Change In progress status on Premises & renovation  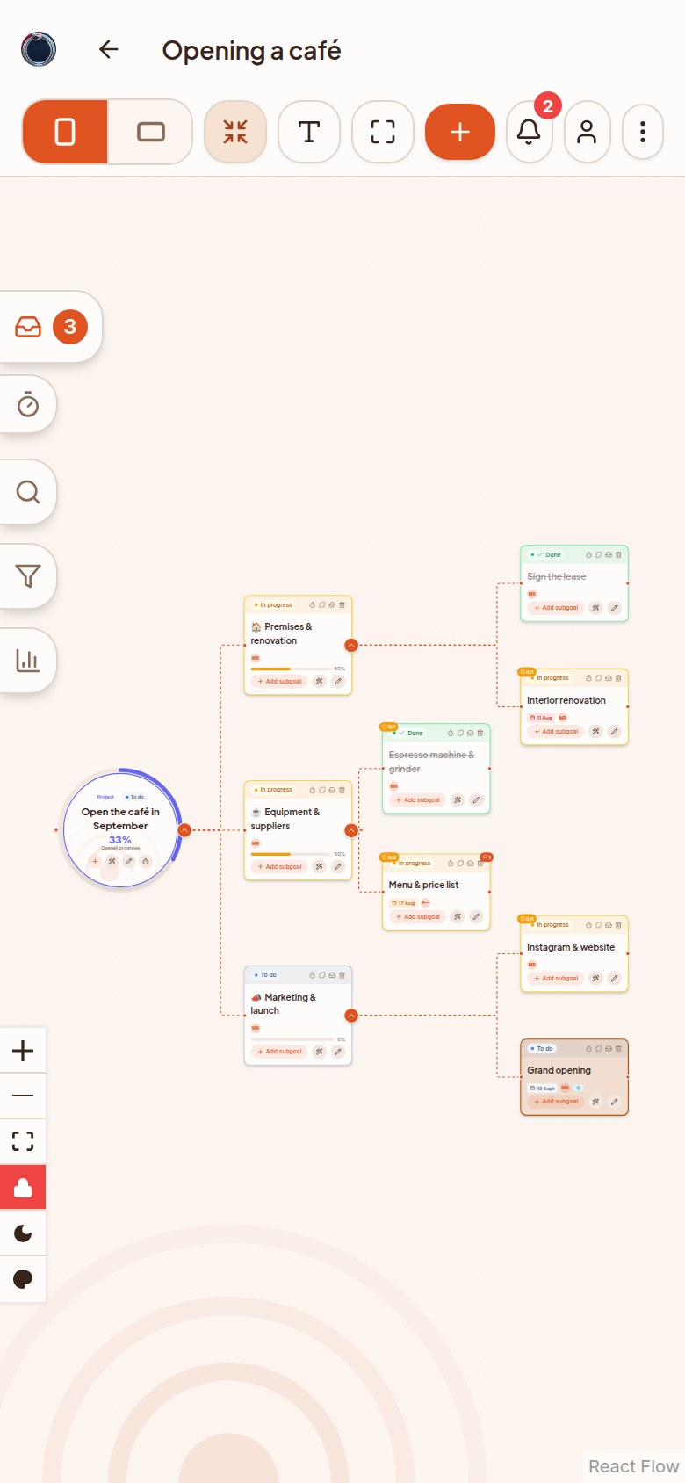273,605
